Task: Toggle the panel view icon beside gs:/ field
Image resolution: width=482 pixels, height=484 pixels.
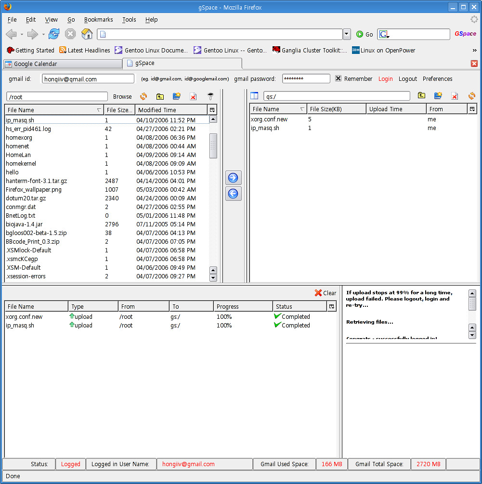Action: pos(254,96)
